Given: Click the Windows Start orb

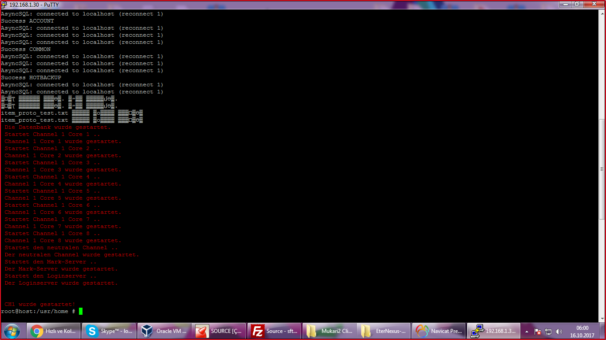Looking at the screenshot, I should (12, 331).
